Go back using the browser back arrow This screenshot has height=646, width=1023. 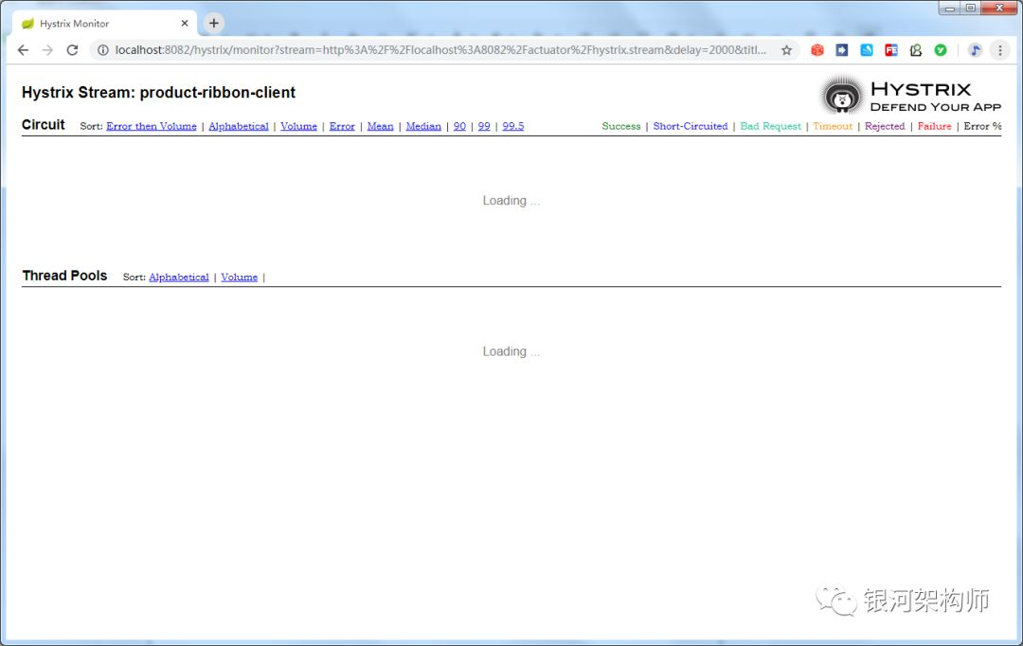pos(23,50)
